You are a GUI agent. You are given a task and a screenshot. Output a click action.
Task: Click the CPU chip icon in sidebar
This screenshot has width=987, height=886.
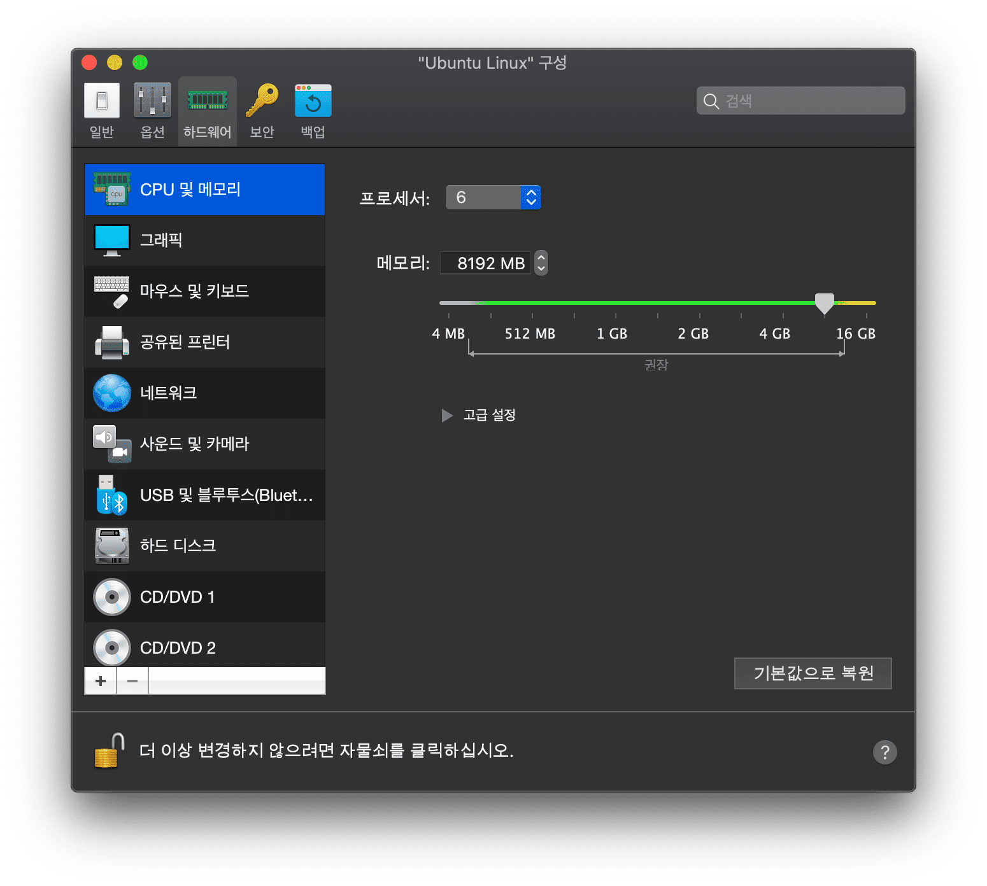112,189
